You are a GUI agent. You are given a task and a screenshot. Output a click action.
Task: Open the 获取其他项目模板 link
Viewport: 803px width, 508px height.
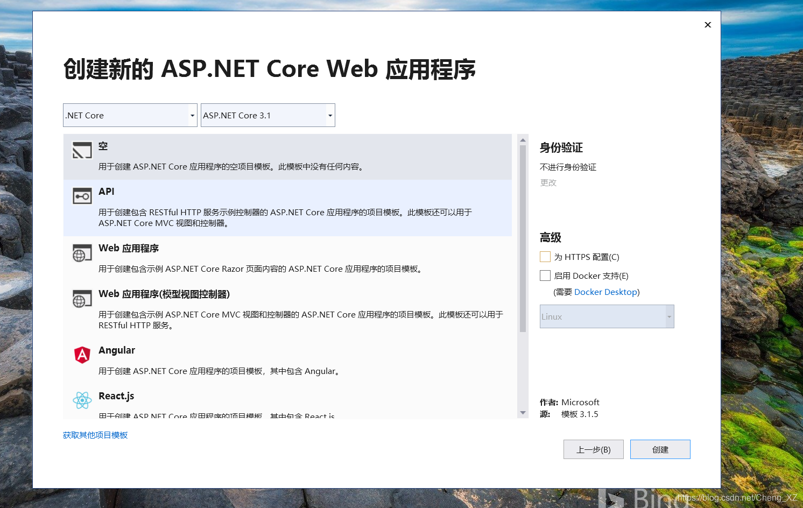click(95, 435)
